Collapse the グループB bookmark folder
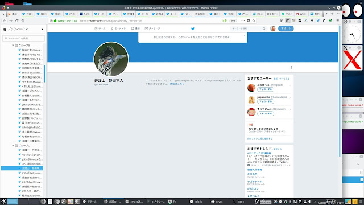The image size is (364, 205). (13, 46)
